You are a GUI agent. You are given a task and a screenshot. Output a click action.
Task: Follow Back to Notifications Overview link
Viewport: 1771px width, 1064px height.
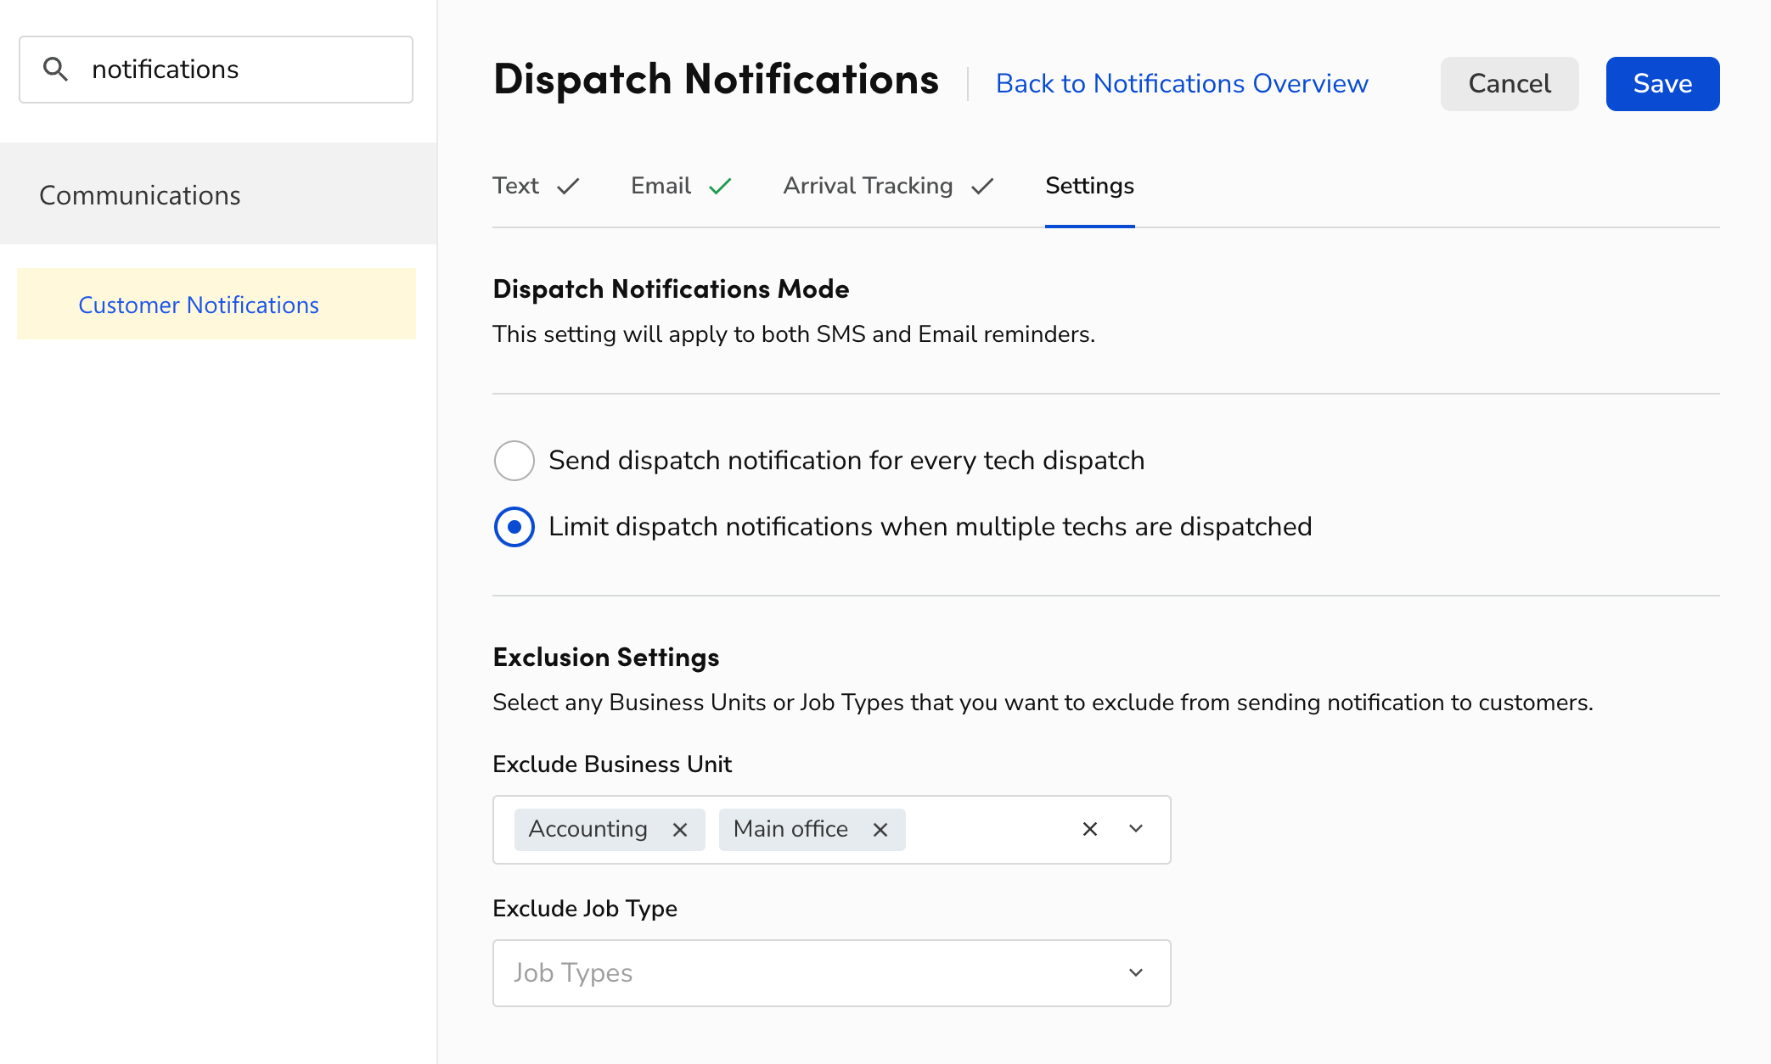click(1182, 83)
